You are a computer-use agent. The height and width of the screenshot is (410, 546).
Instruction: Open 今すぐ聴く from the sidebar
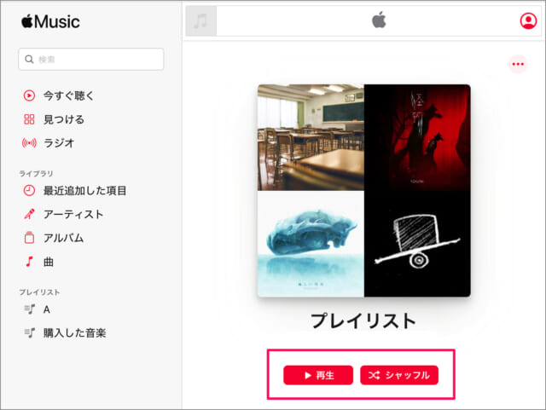tap(59, 95)
